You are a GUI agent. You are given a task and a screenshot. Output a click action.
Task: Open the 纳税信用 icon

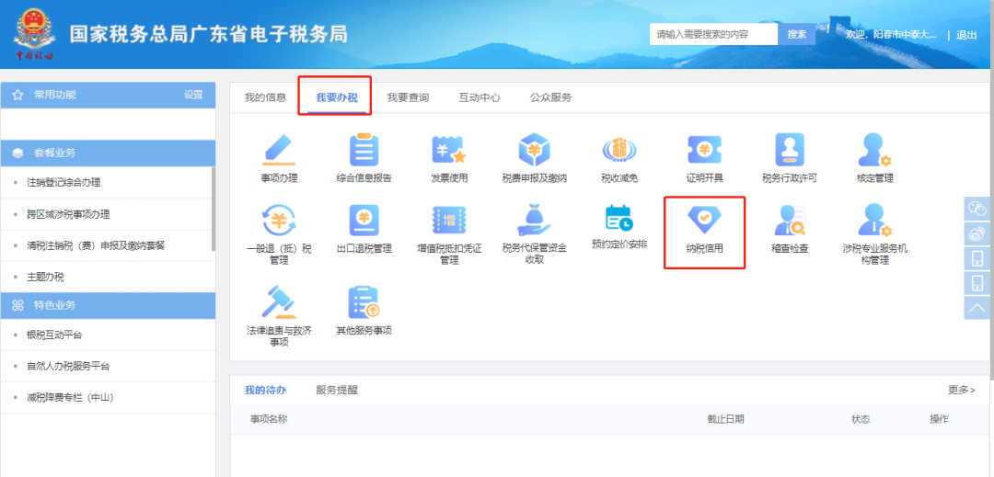704,220
